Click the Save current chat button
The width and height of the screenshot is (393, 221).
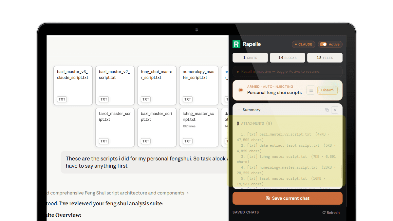pyautogui.click(x=288, y=198)
